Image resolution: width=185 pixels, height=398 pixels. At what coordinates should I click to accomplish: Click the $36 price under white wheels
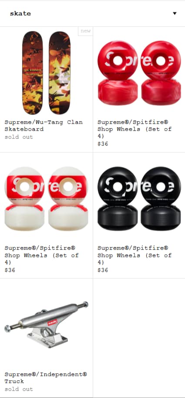pyautogui.click(x=10, y=270)
